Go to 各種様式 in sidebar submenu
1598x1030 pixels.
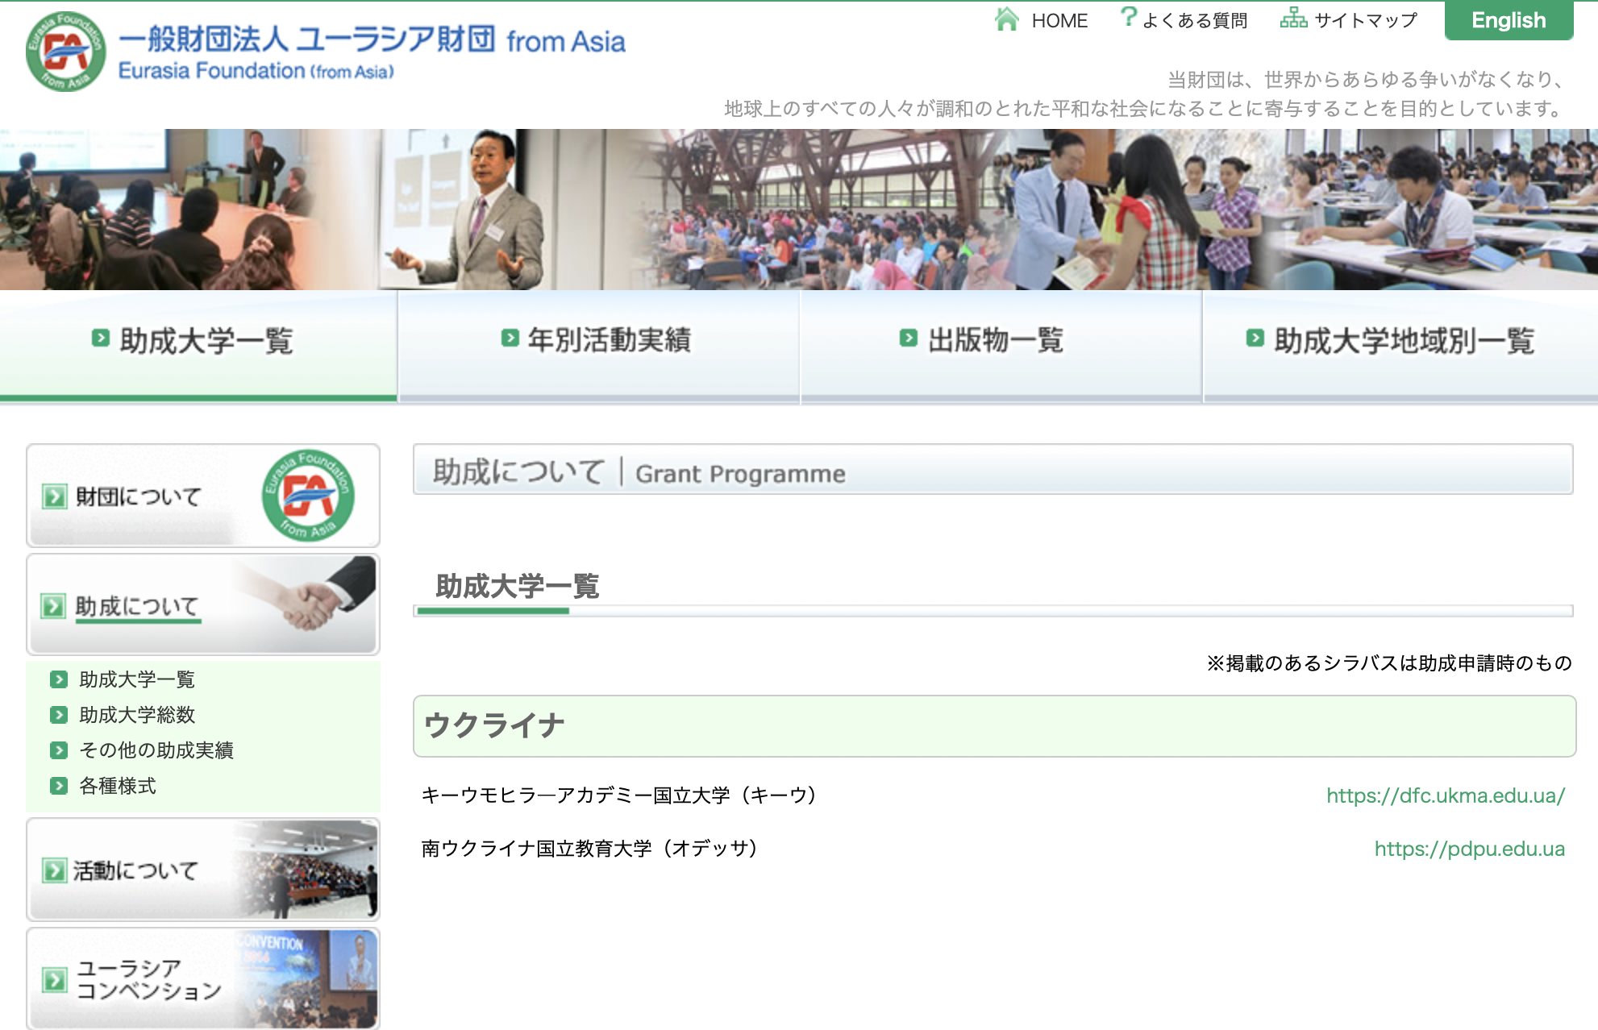click(118, 786)
